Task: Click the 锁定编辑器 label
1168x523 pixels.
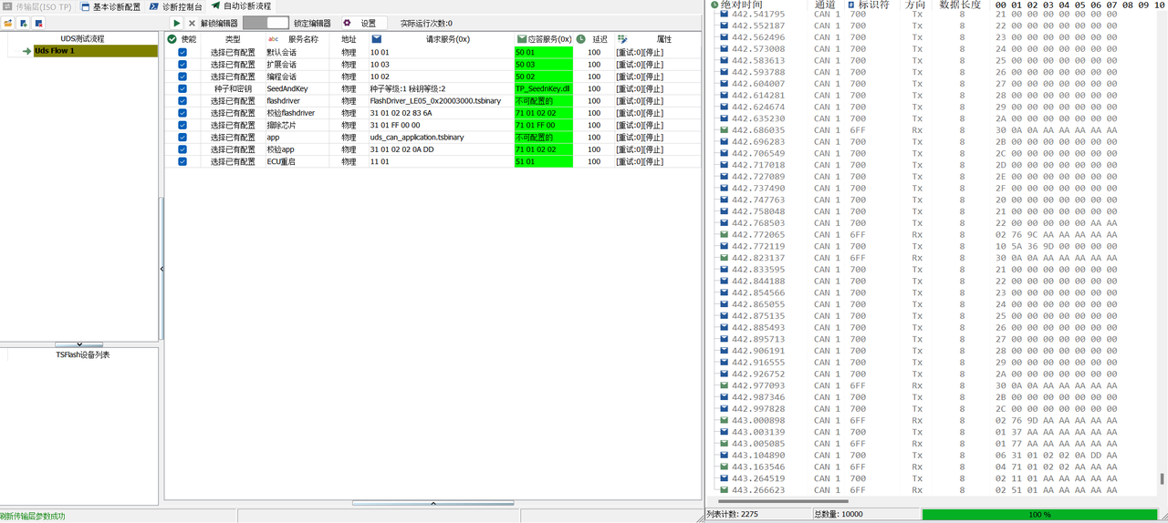Action: point(312,23)
